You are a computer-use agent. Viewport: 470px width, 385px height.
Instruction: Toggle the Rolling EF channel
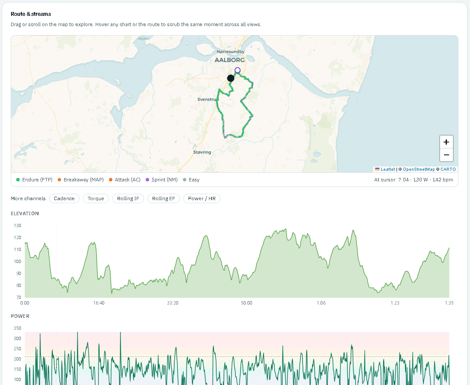163,198
